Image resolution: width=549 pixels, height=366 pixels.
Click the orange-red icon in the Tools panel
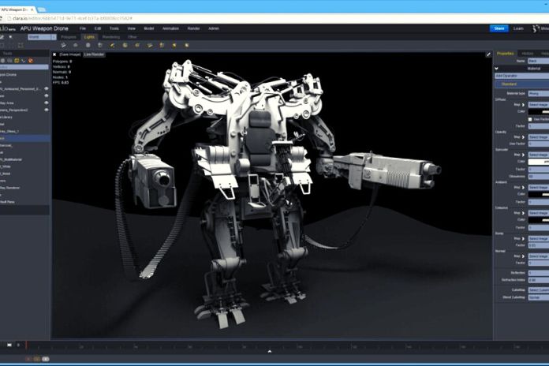31,61
